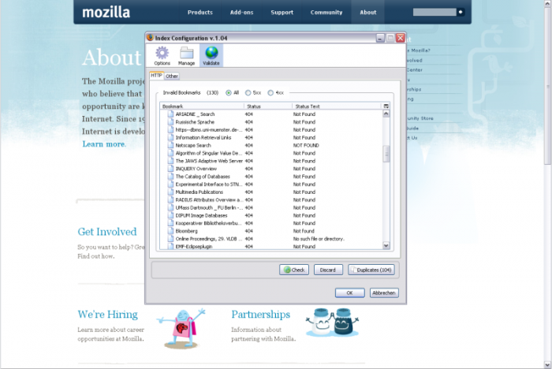Screen dimensions: 552x369
Task: Click the NOT FOUND status text
Action: click(306, 145)
